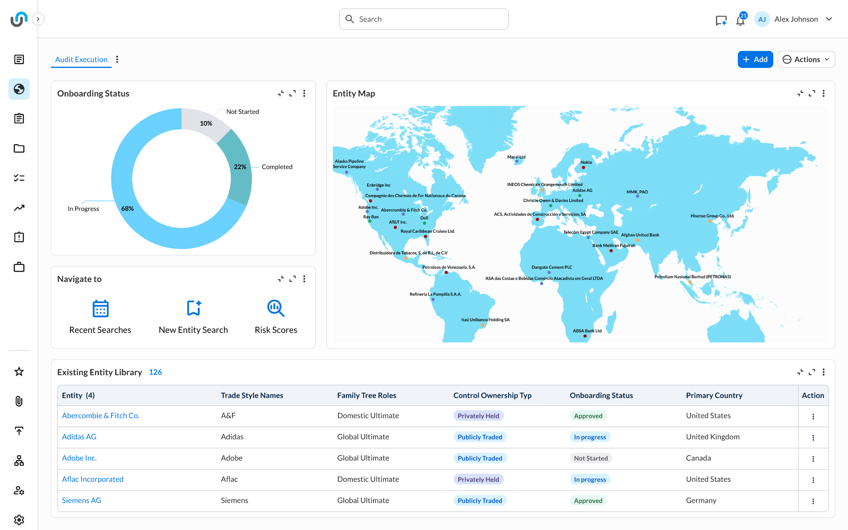Open the globe entity icon in sidebar
The height and width of the screenshot is (530, 848).
19,89
